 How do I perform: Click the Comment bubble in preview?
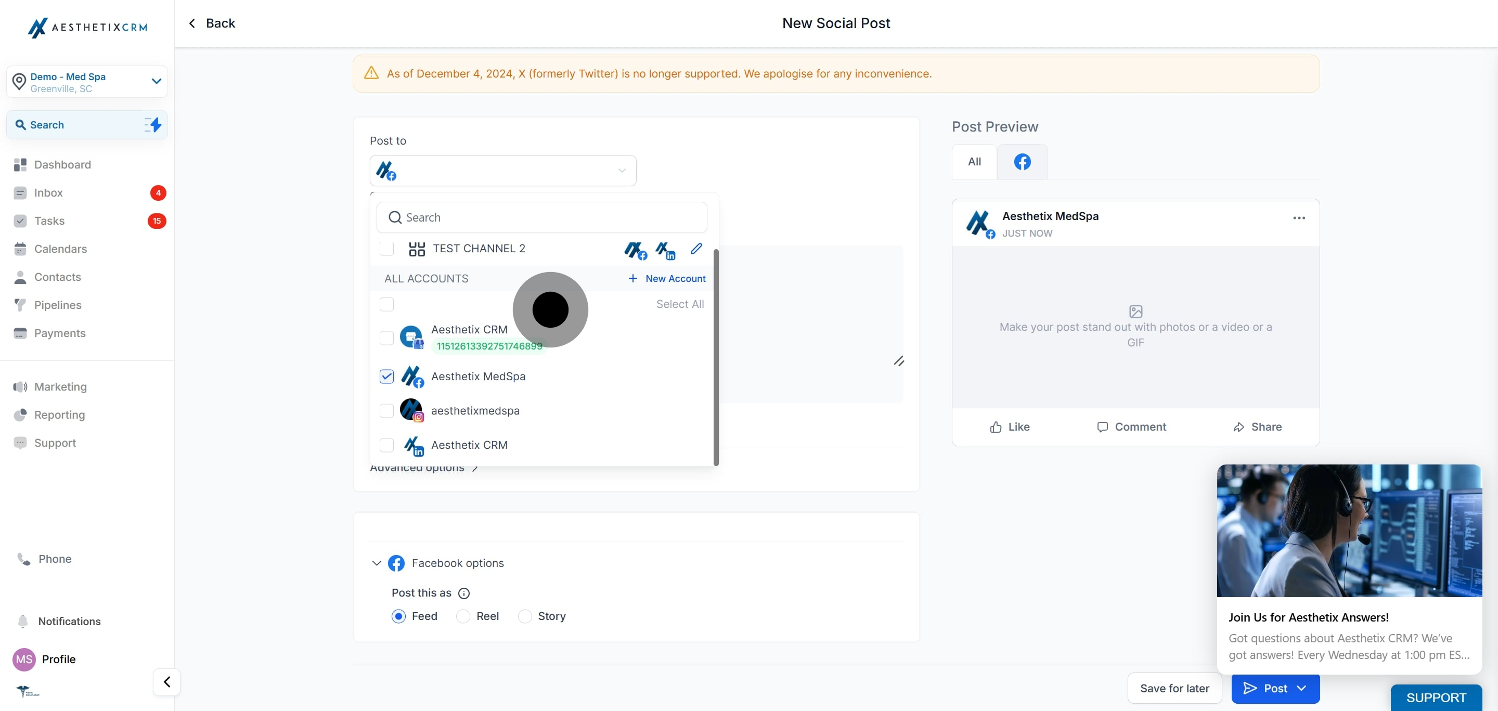[x=1102, y=428]
